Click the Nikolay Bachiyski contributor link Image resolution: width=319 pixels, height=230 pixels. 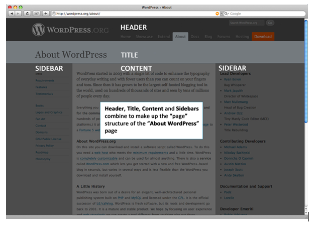pos(237,153)
